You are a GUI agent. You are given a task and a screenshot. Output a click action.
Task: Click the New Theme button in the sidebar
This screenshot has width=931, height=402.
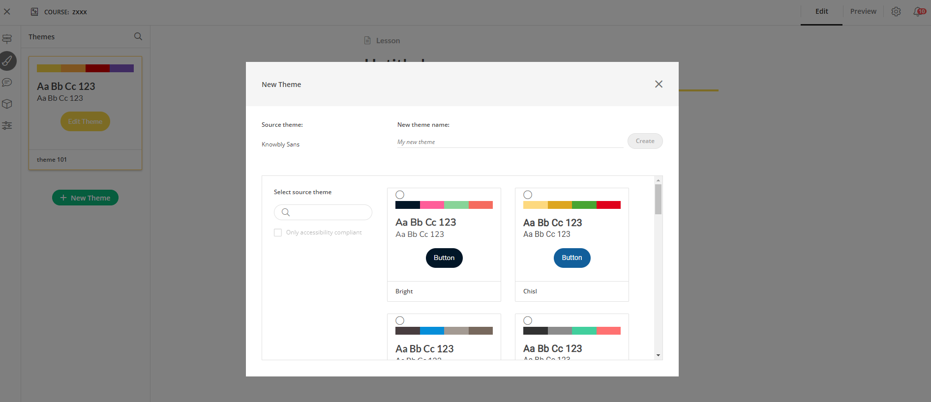click(x=85, y=198)
